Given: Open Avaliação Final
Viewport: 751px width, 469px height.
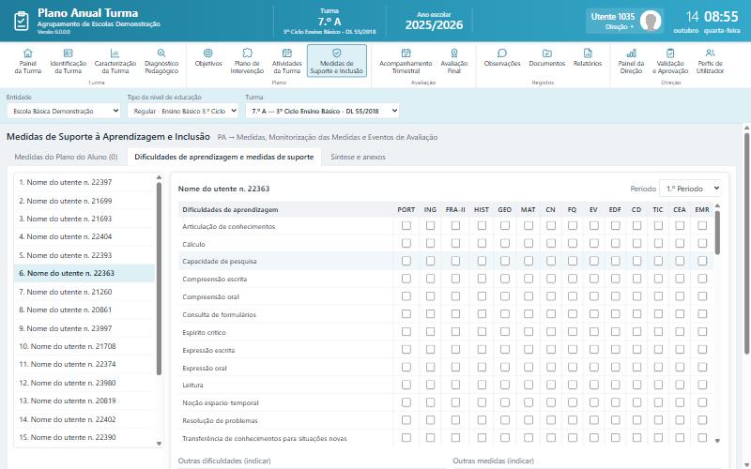Looking at the screenshot, I should point(454,61).
